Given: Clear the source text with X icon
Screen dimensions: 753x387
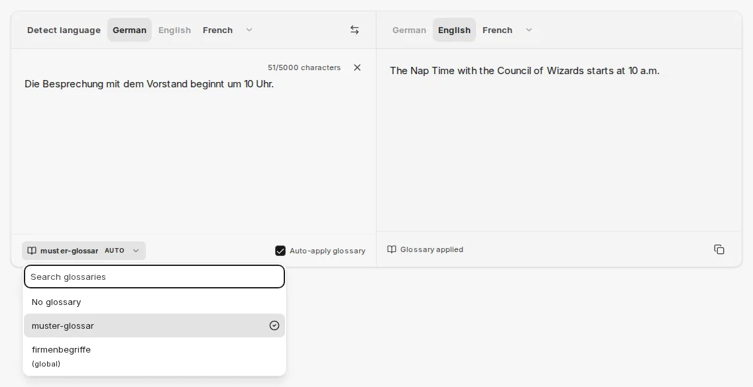Looking at the screenshot, I should [x=357, y=67].
